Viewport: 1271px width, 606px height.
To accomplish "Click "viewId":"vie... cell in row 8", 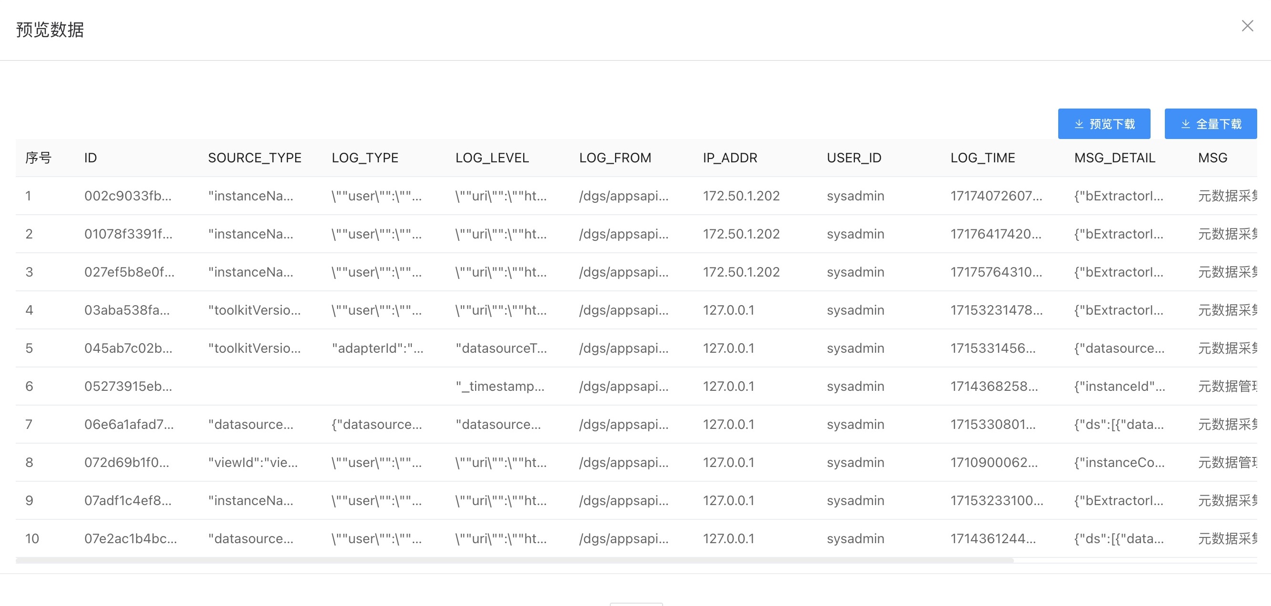I will 253,462.
